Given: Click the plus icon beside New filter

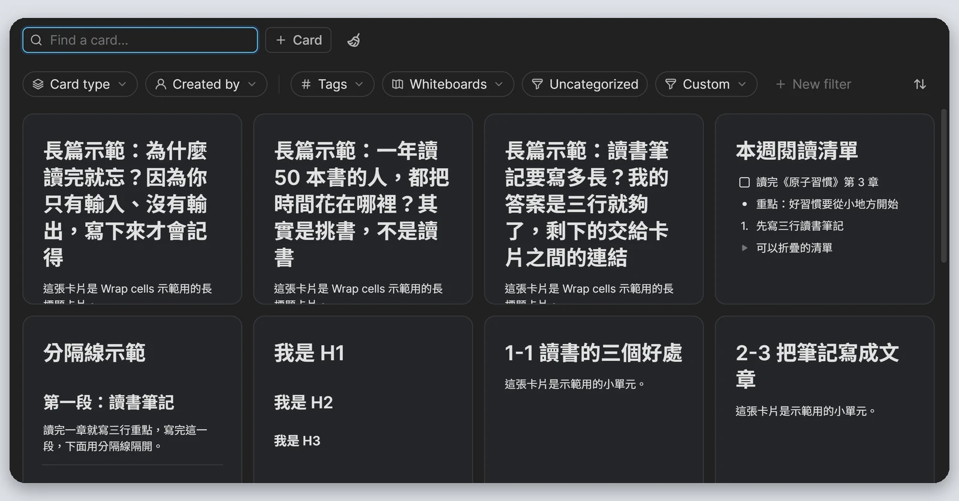Looking at the screenshot, I should click(780, 84).
